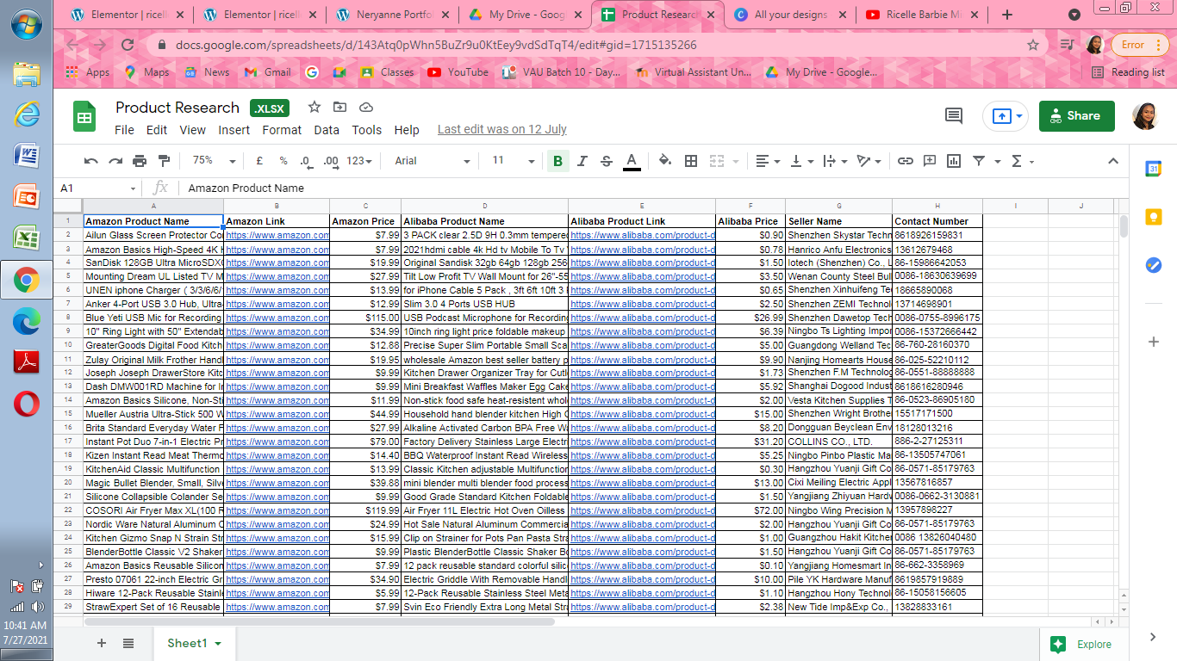
Task: Open the Borders tool
Action: tap(691, 161)
